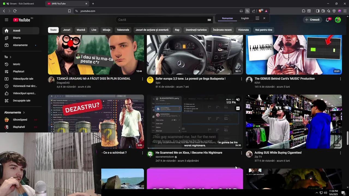
Task: Click the page vertical scrollbar thumb
Action: click(x=347, y=138)
